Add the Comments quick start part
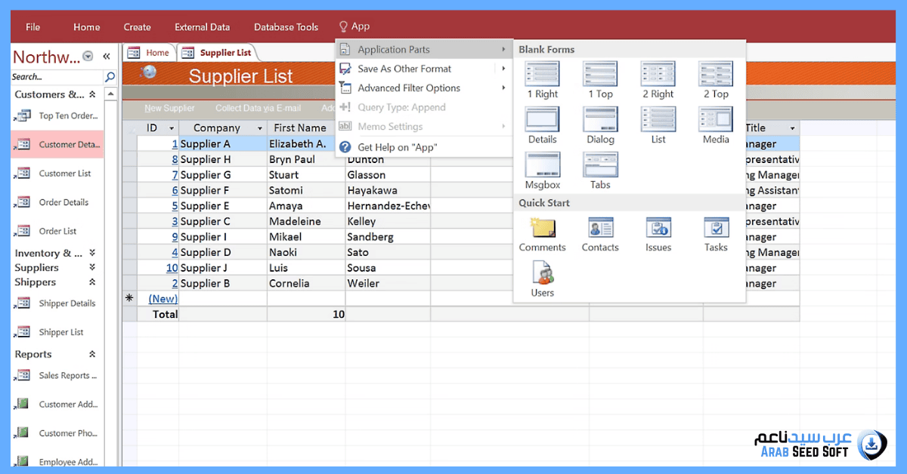 542,229
